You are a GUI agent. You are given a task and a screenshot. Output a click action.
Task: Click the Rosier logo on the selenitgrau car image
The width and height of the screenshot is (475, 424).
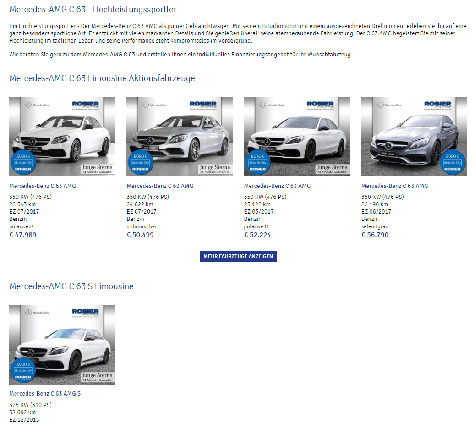437,105
